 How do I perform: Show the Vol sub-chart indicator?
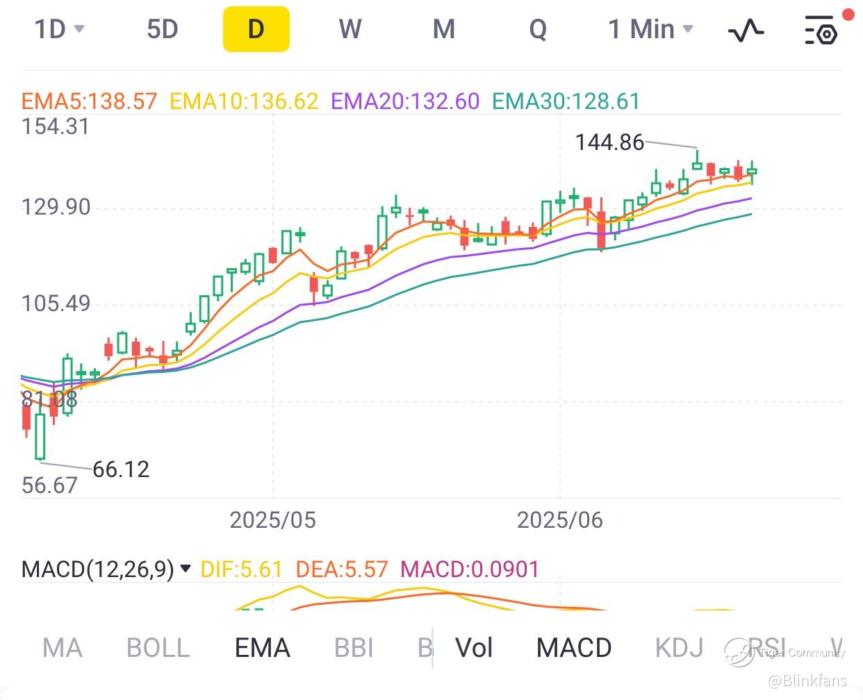coord(474,648)
